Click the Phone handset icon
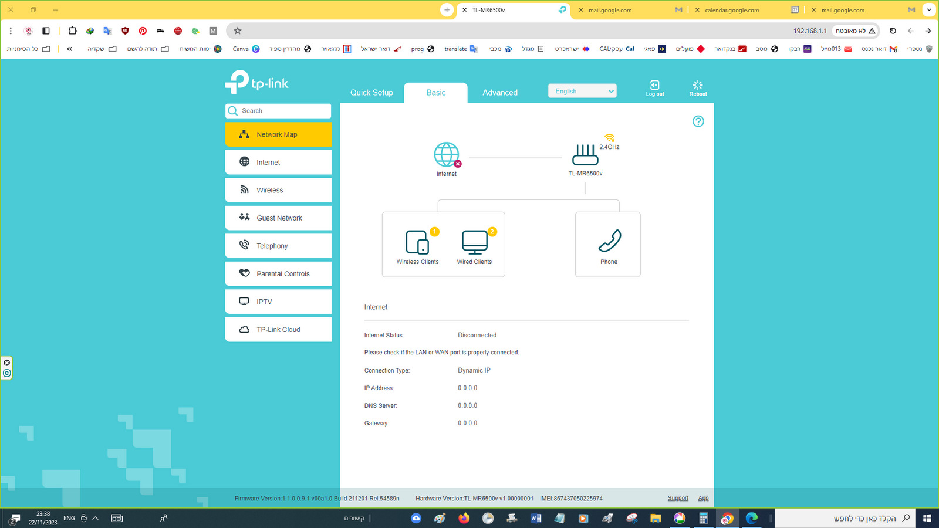 (609, 241)
